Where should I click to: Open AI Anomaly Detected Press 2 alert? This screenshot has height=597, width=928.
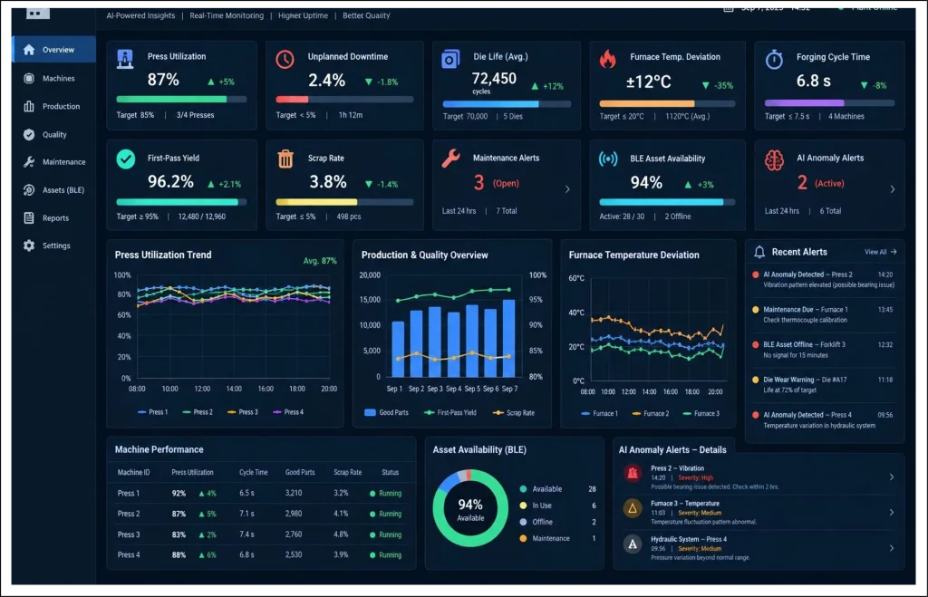(824, 279)
